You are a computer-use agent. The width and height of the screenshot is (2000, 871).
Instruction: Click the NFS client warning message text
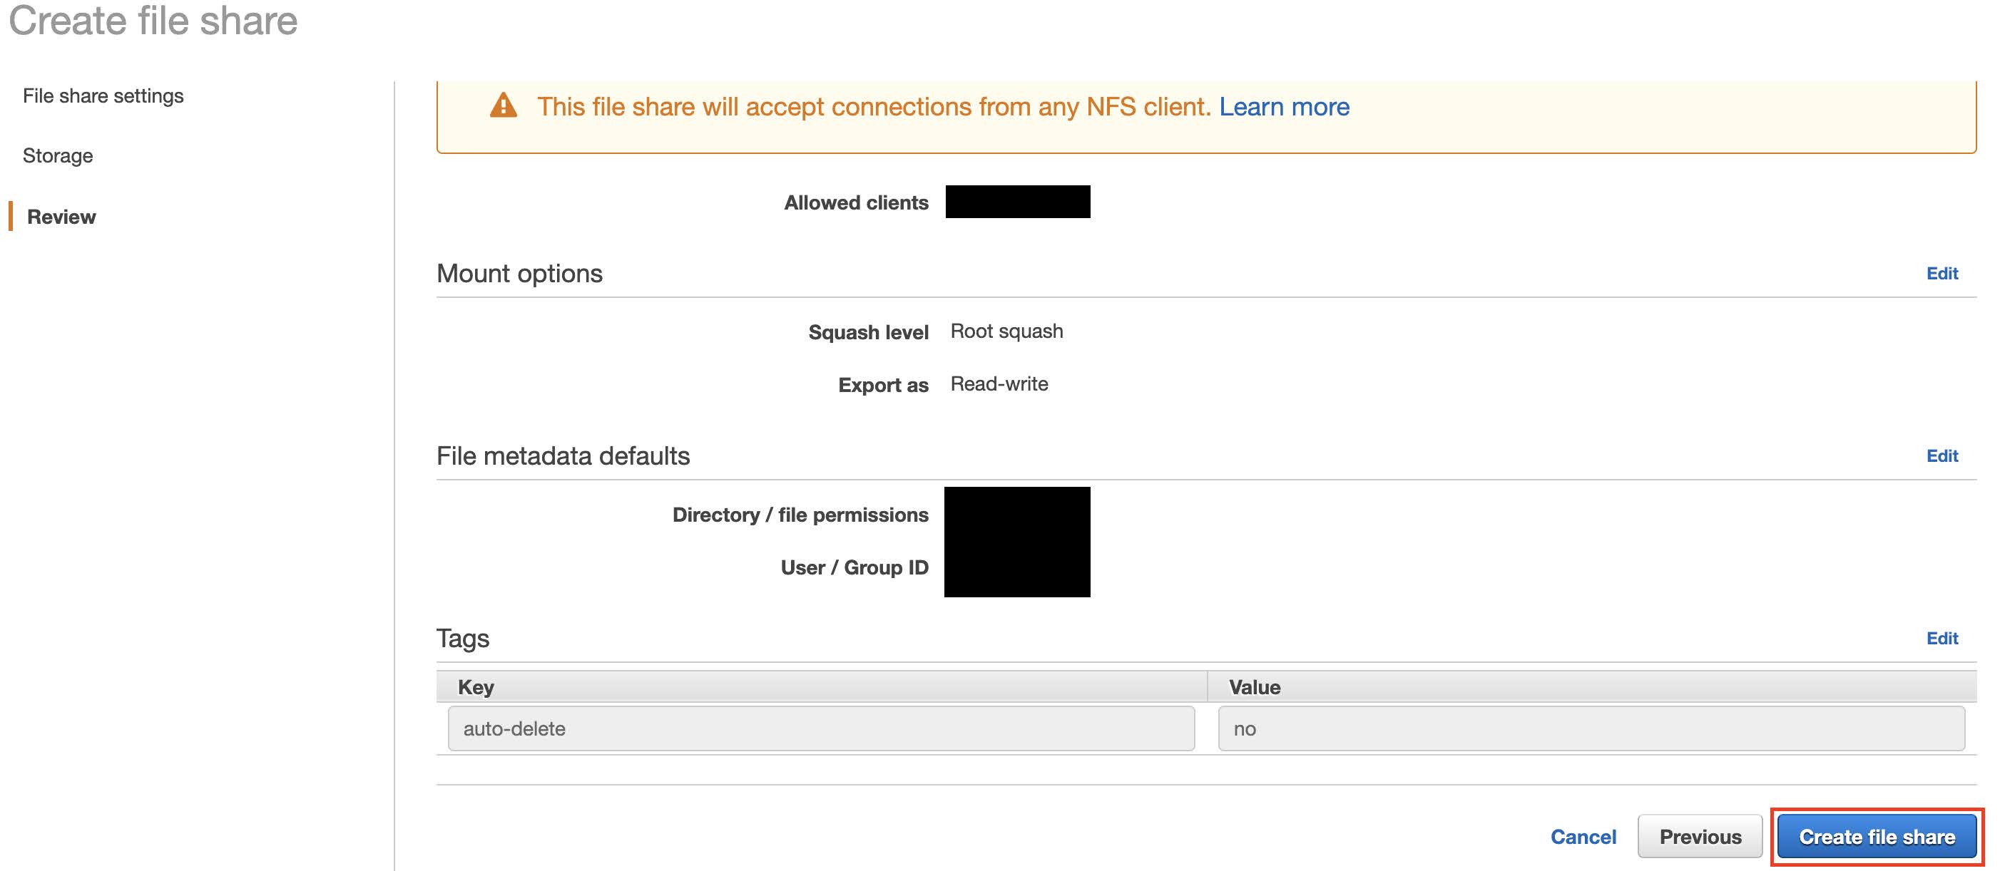coord(874,106)
